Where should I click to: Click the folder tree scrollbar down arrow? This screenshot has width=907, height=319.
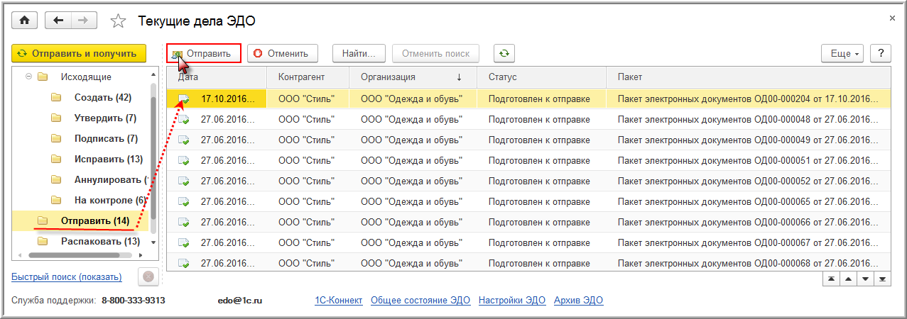pos(153,242)
